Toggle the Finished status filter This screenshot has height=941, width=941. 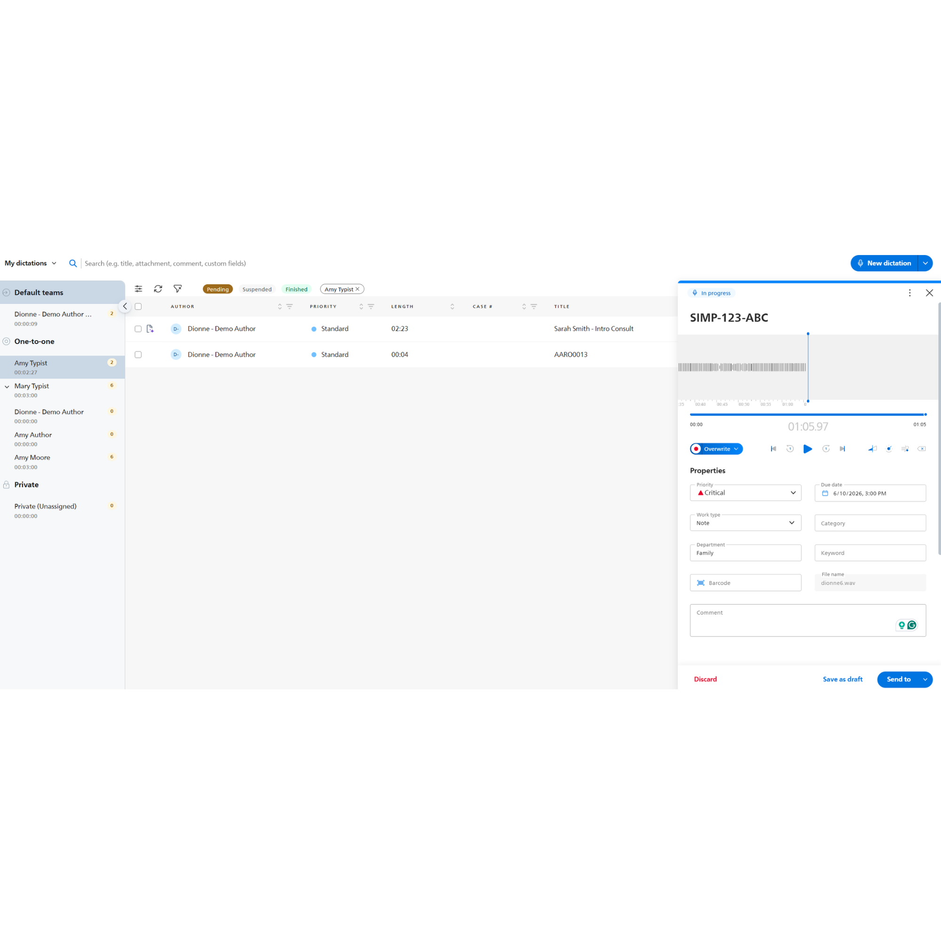coord(296,289)
